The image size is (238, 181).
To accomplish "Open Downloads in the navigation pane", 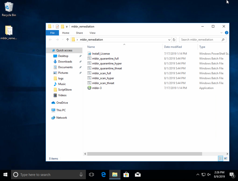I will 65,61.
